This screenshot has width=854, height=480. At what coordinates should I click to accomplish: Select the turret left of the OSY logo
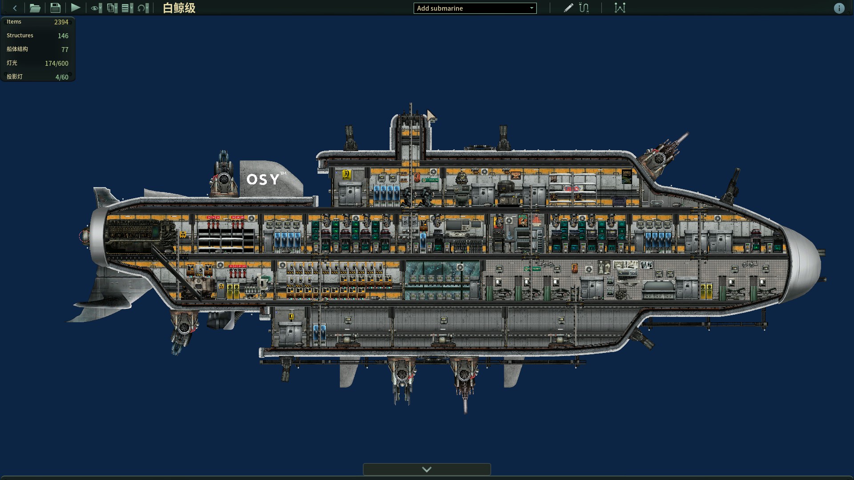[224, 173]
